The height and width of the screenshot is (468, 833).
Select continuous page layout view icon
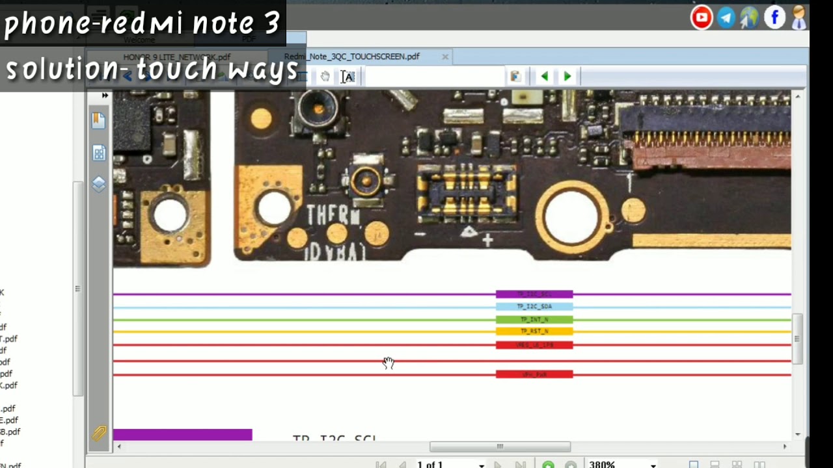715,465
